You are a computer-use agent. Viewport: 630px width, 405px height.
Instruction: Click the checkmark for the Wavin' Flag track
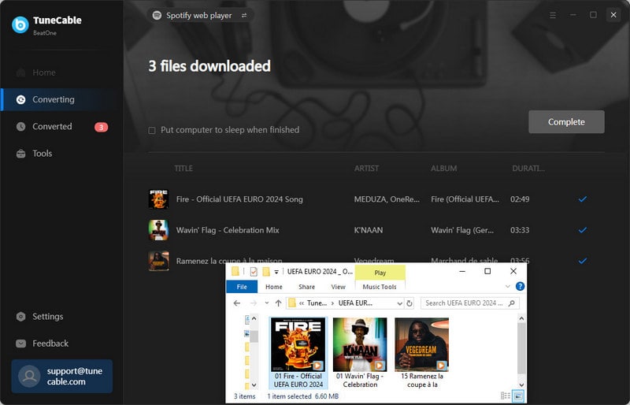[x=583, y=230]
